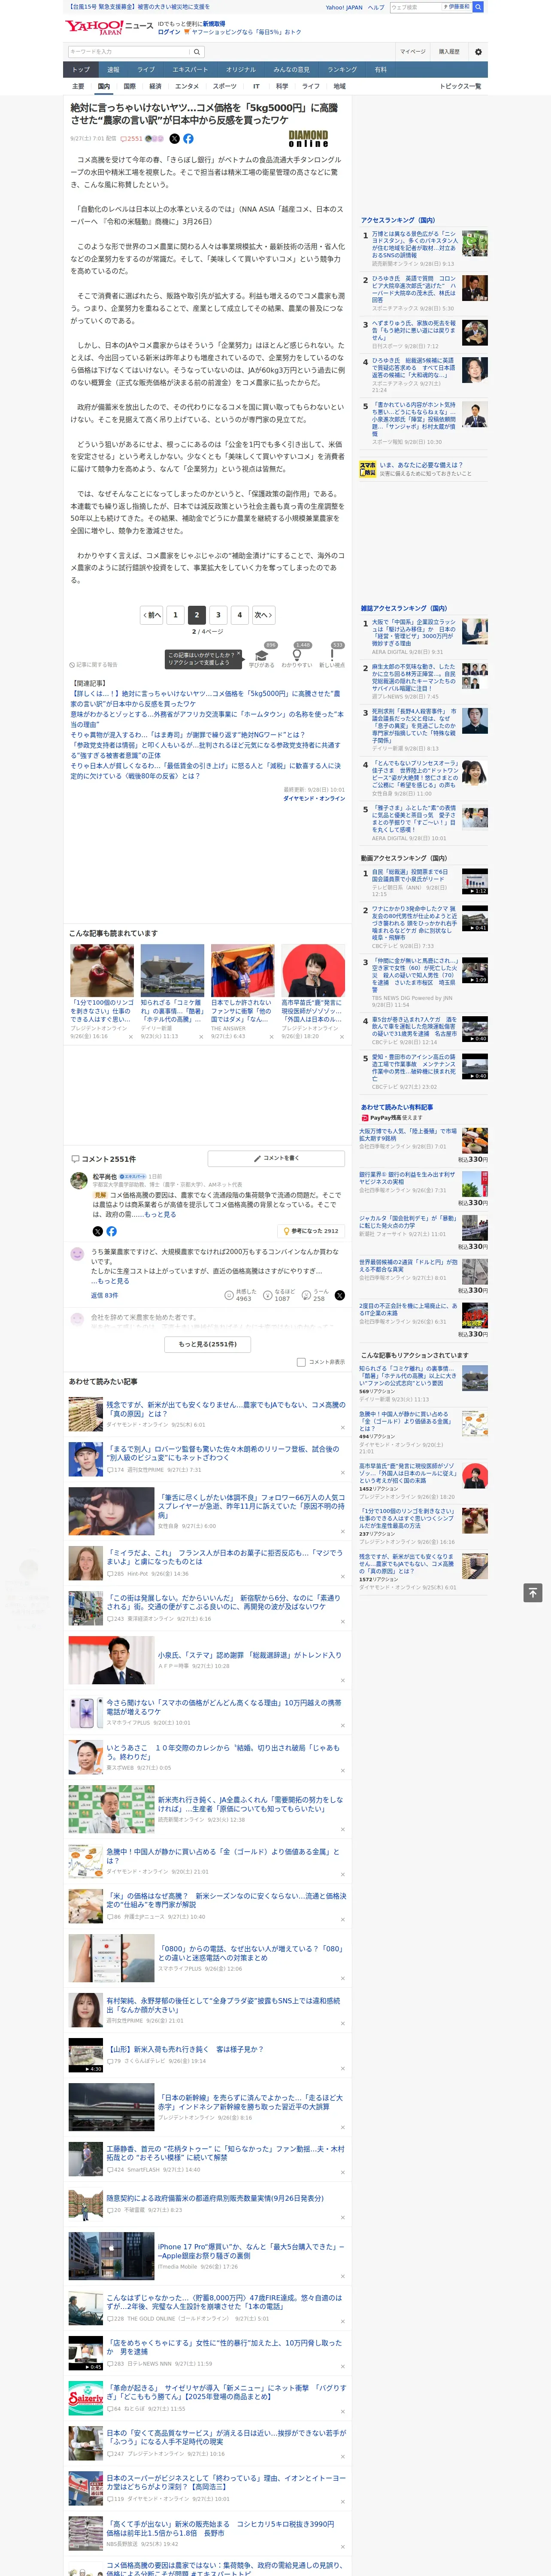
Task: Click '購入履歴' link
Action: point(449,52)
